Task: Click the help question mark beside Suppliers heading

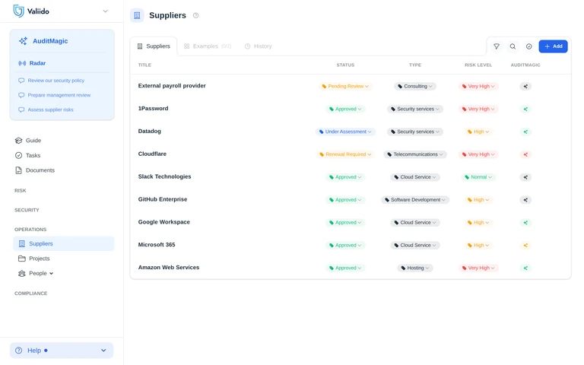Action: 196,15
